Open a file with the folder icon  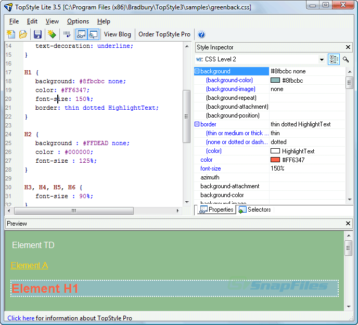click(23, 34)
